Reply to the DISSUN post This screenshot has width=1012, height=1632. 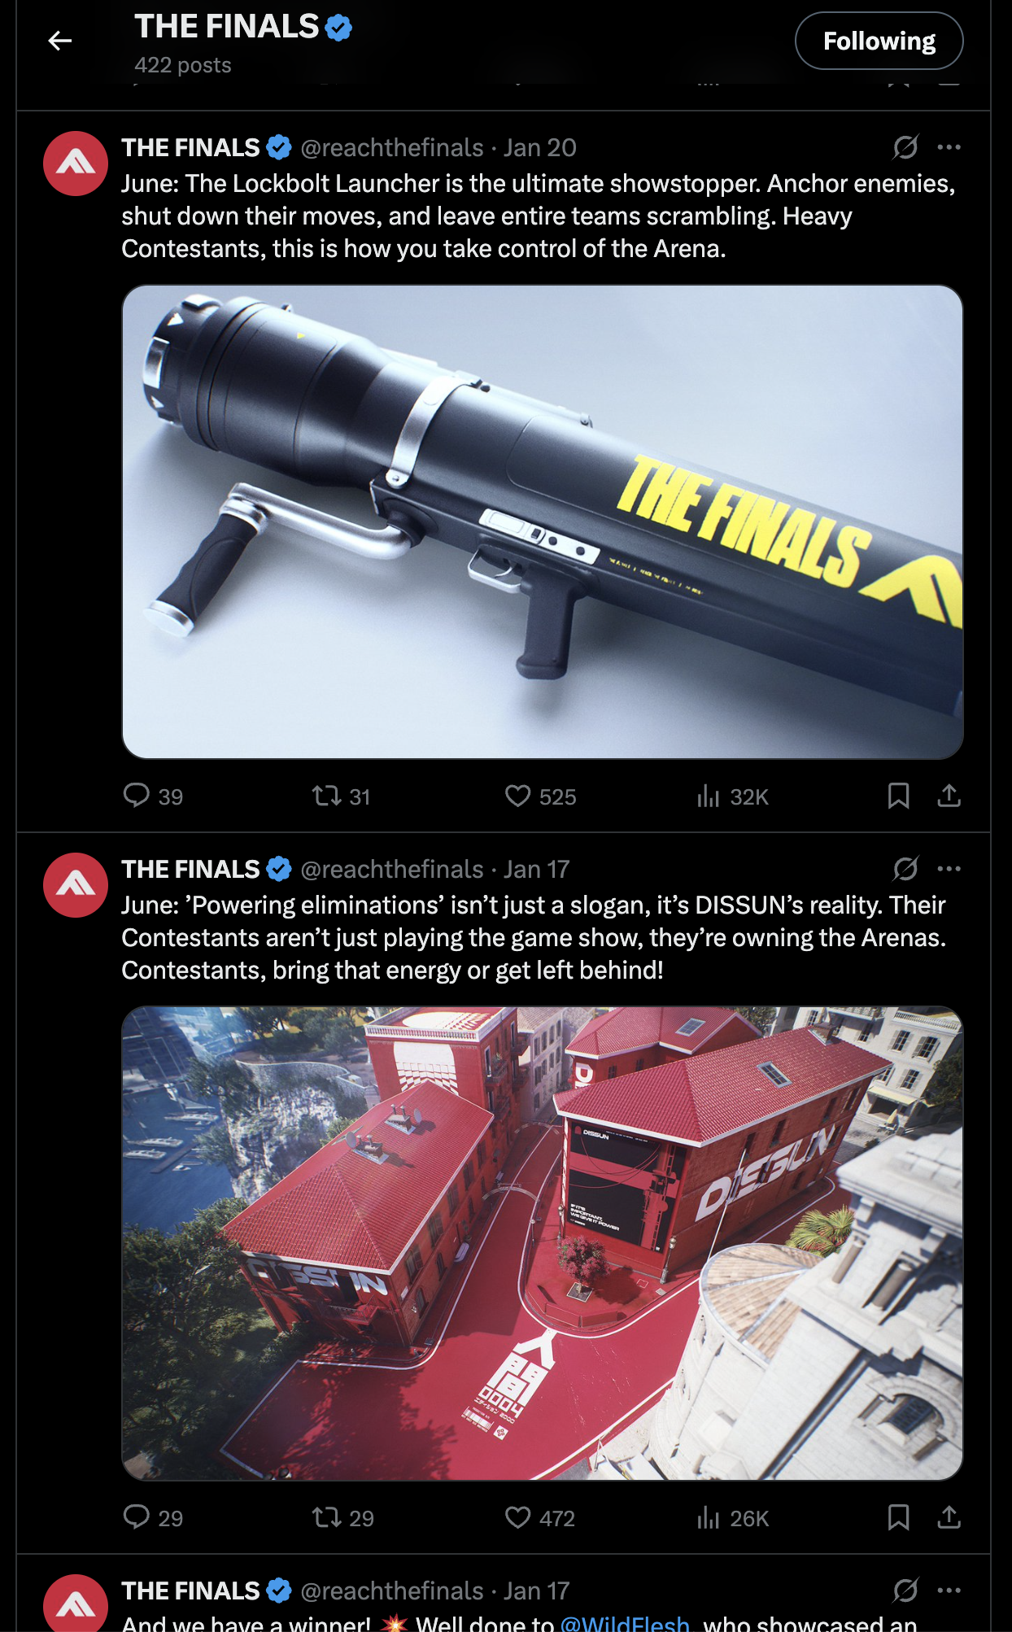click(x=153, y=1517)
